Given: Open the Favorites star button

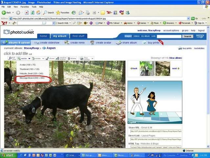Looking at the screenshot, I should pyautogui.click(x=63, y=13).
